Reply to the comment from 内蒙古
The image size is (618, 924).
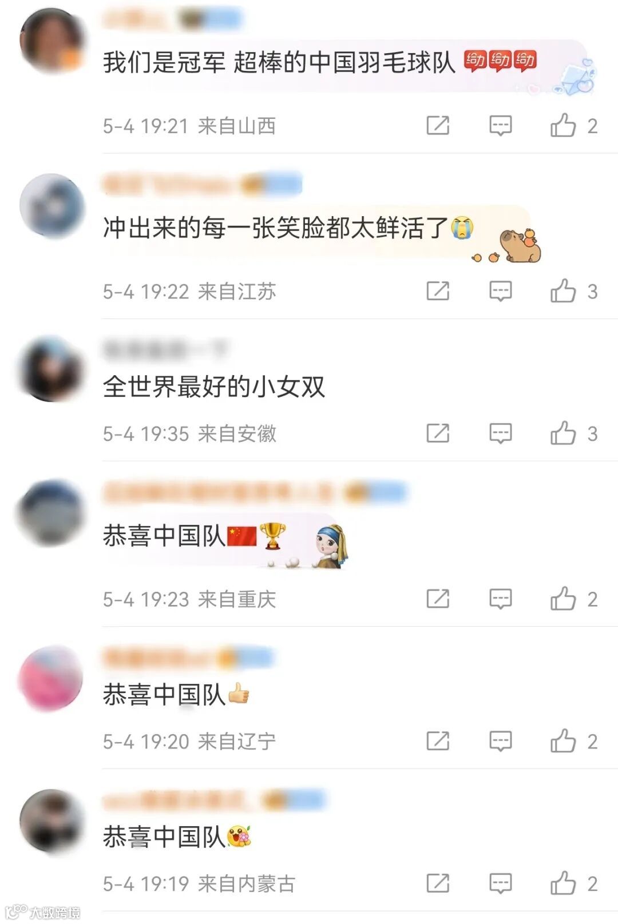501,883
